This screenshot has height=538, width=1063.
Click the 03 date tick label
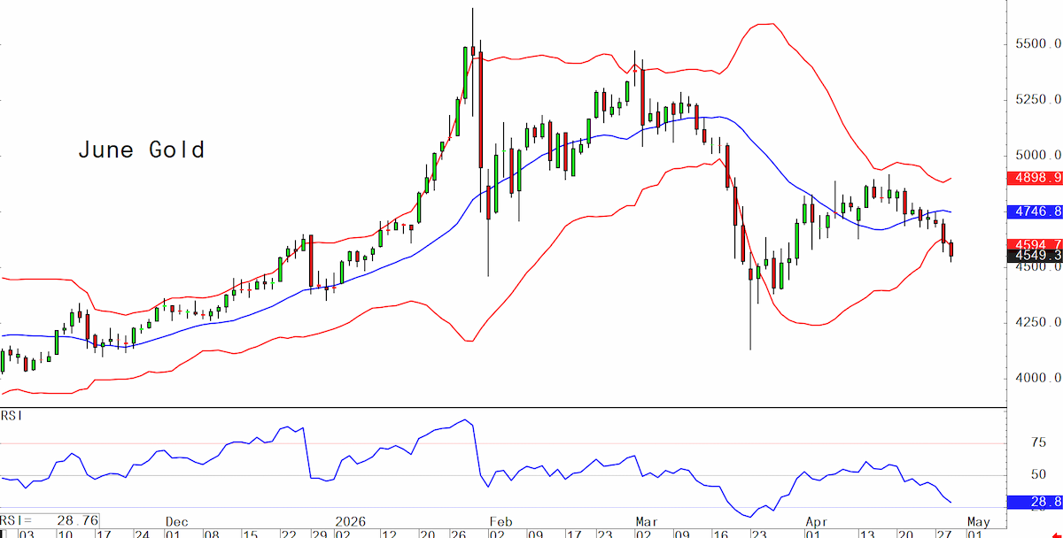pos(27,534)
